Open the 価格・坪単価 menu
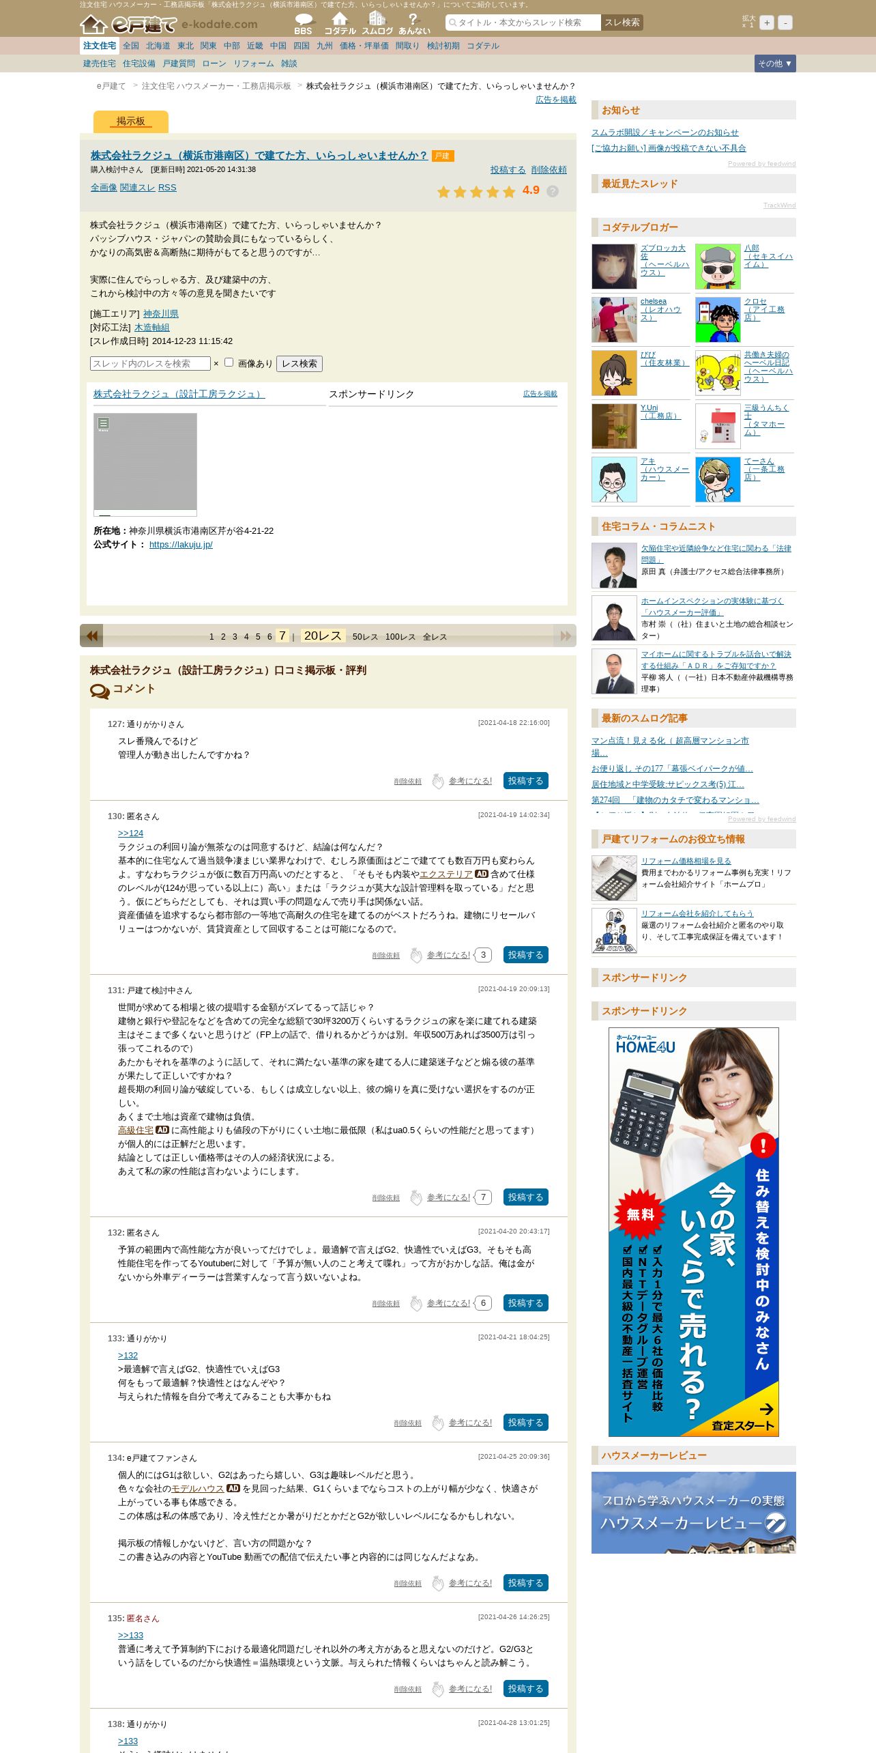 [x=364, y=46]
